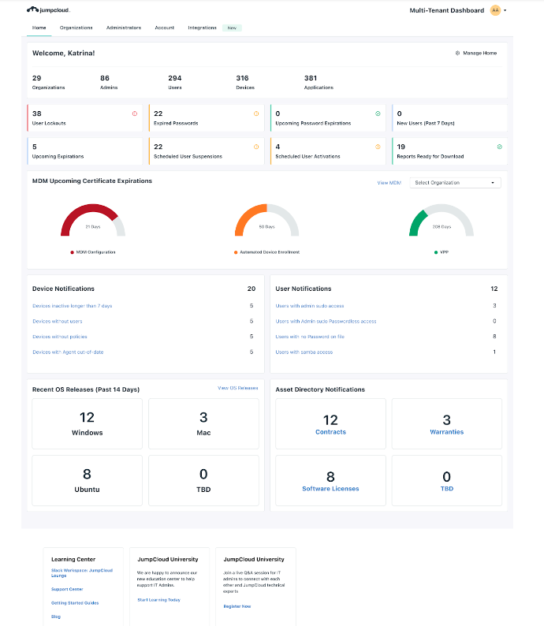This screenshot has height=626, width=544.
Task: Open Users with Admin sudo Passwordless access
Action: (x=326, y=322)
